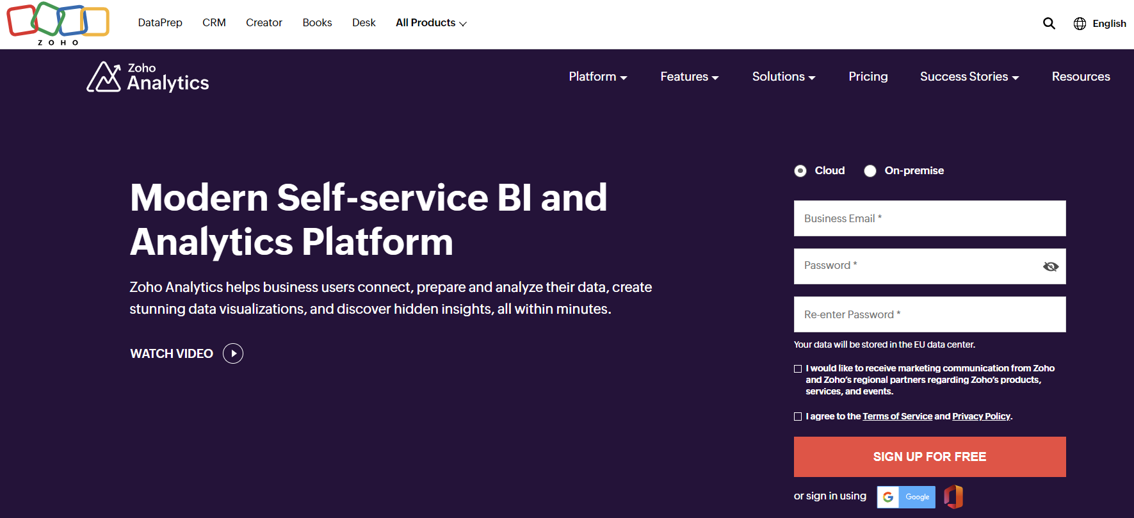The image size is (1134, 518).
Task: Play video via circular play icon
Action: (233, 353)
